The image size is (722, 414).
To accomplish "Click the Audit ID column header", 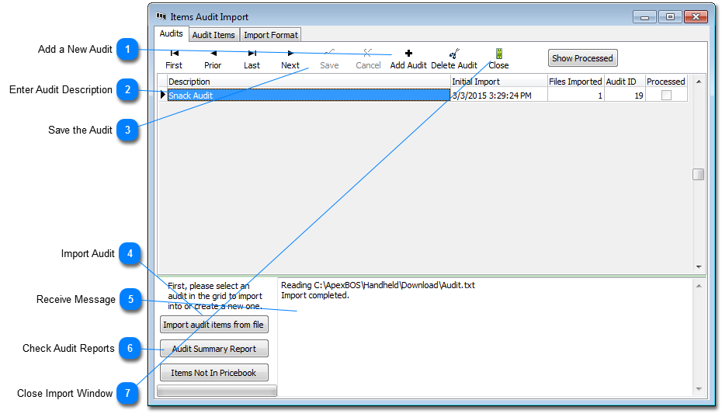I will 624,82.
